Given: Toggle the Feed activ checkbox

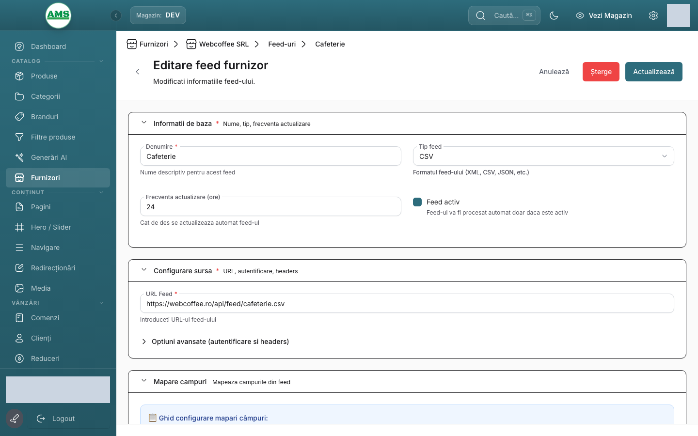Looking at the screenshot, I should [x=417, y=202].
